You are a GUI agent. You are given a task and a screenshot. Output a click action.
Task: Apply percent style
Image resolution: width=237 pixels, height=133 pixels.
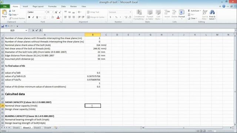tap(116, 17)
